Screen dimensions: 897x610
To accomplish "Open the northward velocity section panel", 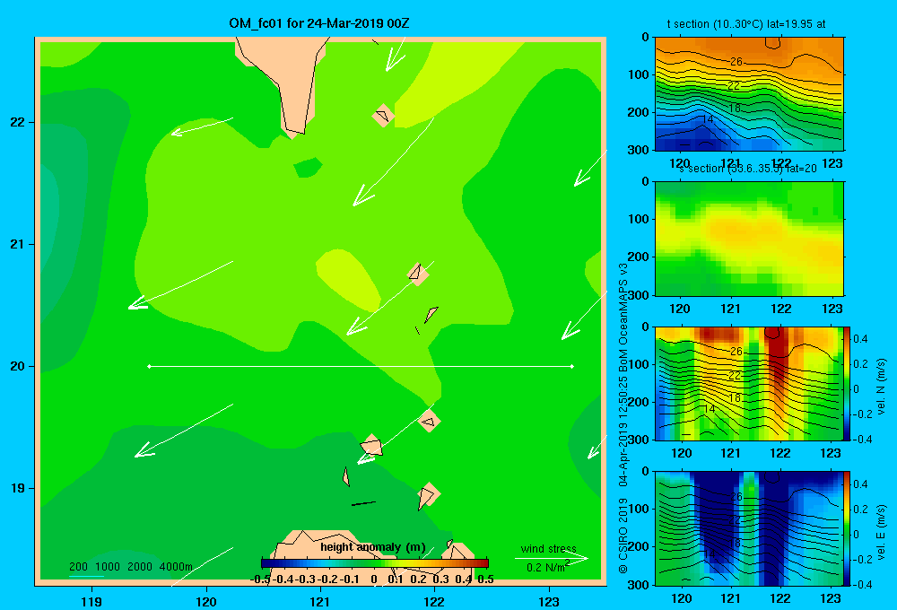I will (749, 383).
